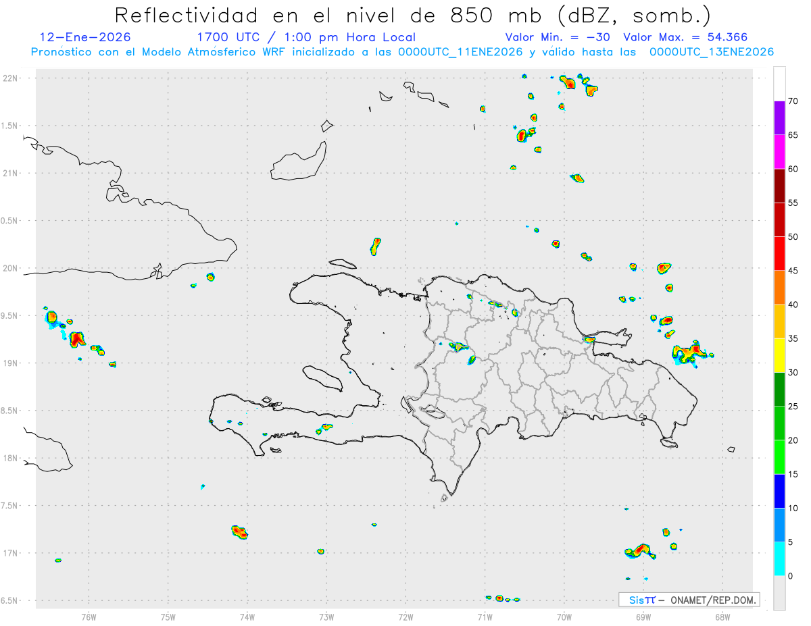The height and width of the screenshot is (626, 811).
Task: Click the colorbar value label '65'
Action: pos(793,135)
